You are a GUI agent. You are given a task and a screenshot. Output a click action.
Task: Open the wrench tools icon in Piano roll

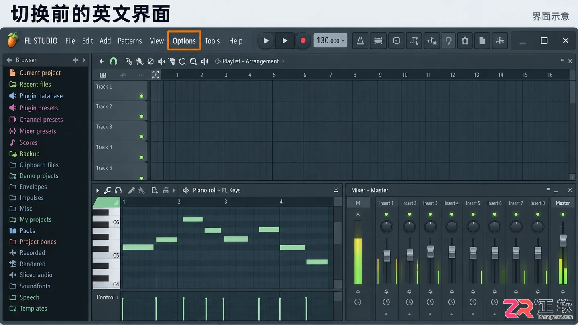click(107, 190)
